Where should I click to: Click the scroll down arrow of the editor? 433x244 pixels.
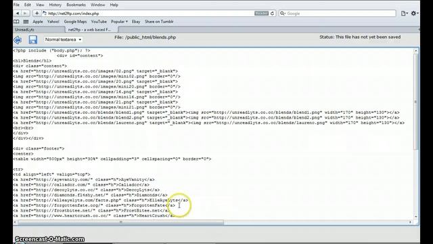tap(416, 217)
